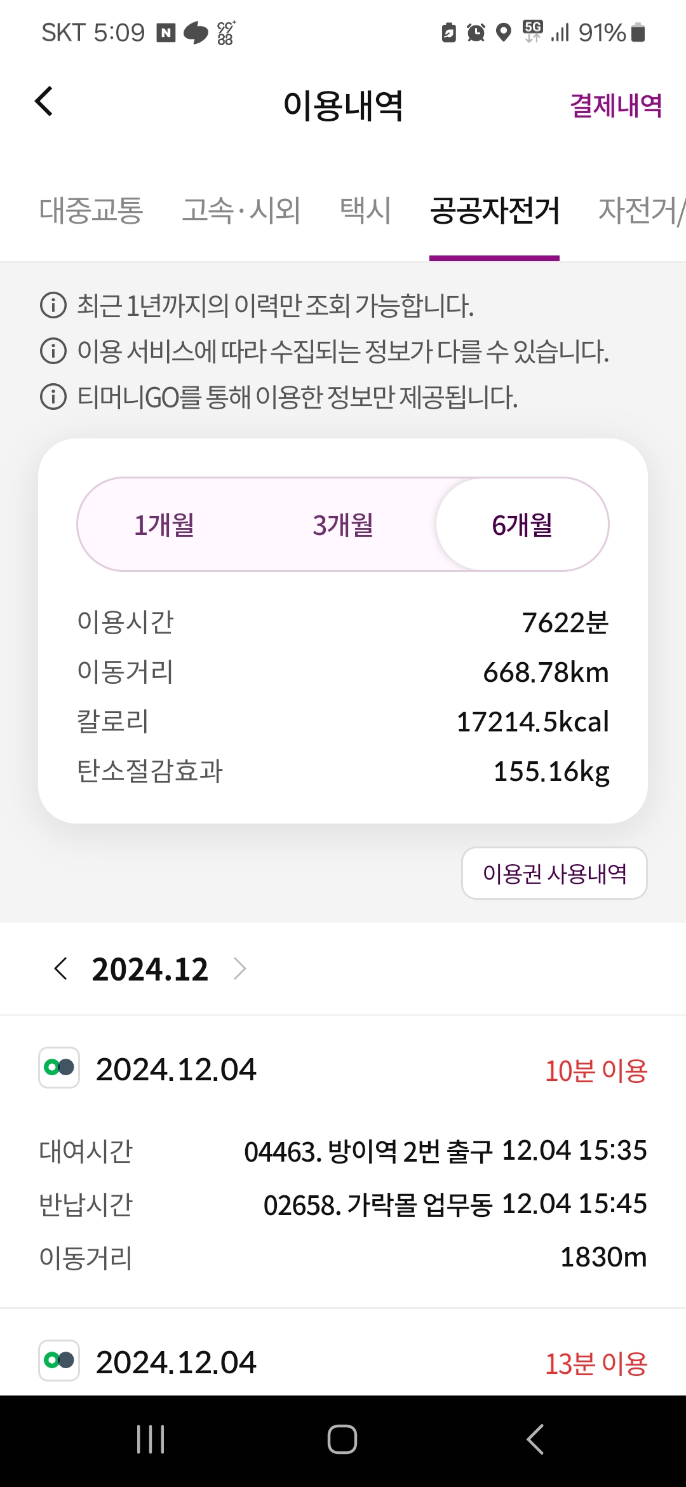Tap the bike icon beside the 13분 이용 entry
This screenshot has width=686, height=1487.
tap(59, 1361)
